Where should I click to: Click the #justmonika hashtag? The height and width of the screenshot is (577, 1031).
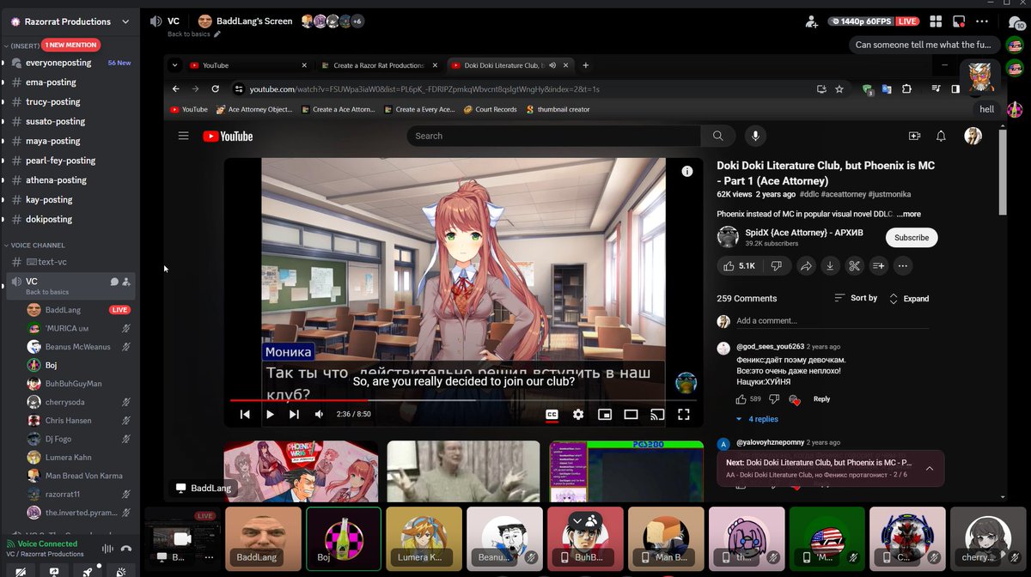889,195
